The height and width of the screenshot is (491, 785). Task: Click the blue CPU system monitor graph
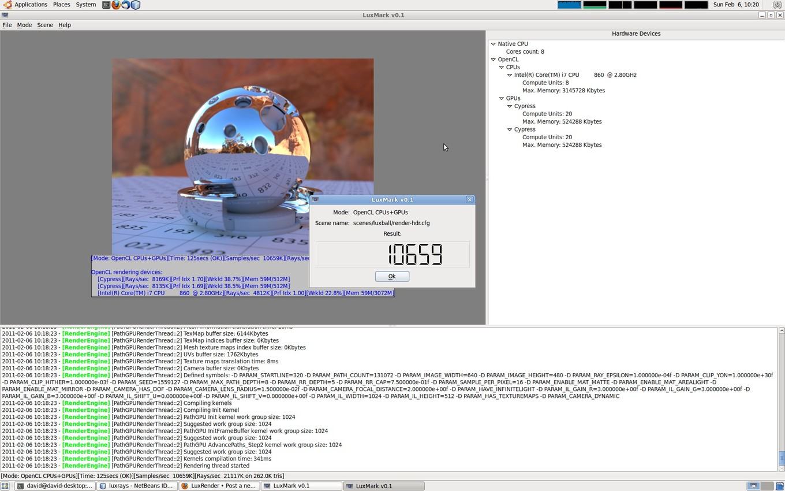click(569, 5)
